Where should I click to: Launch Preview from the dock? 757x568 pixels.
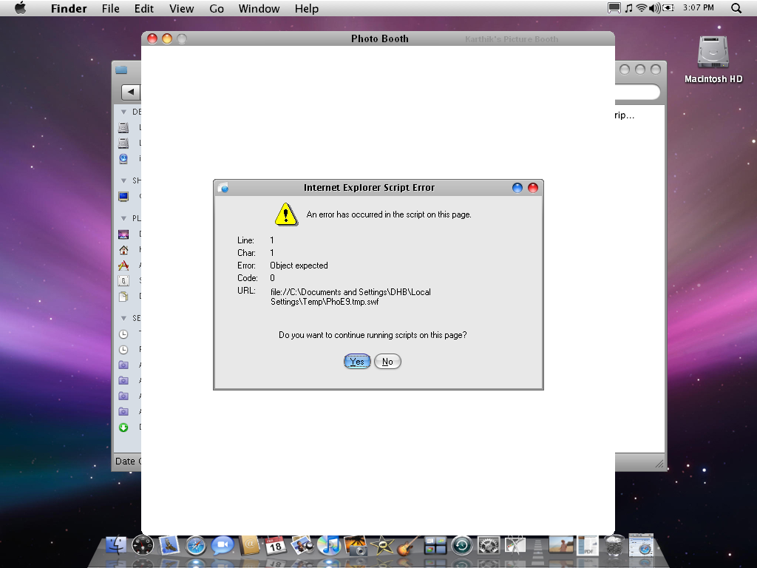point(302,546)
